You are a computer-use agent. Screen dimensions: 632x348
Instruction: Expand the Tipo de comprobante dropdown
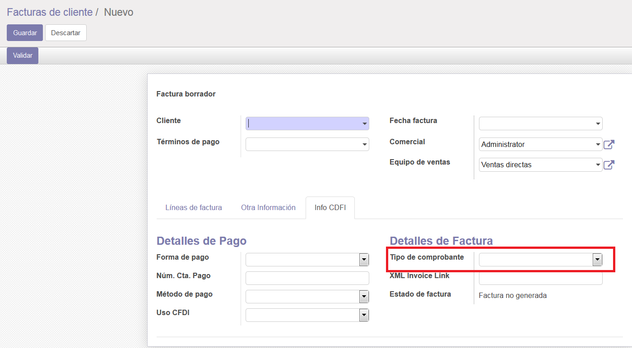(540, 260)
